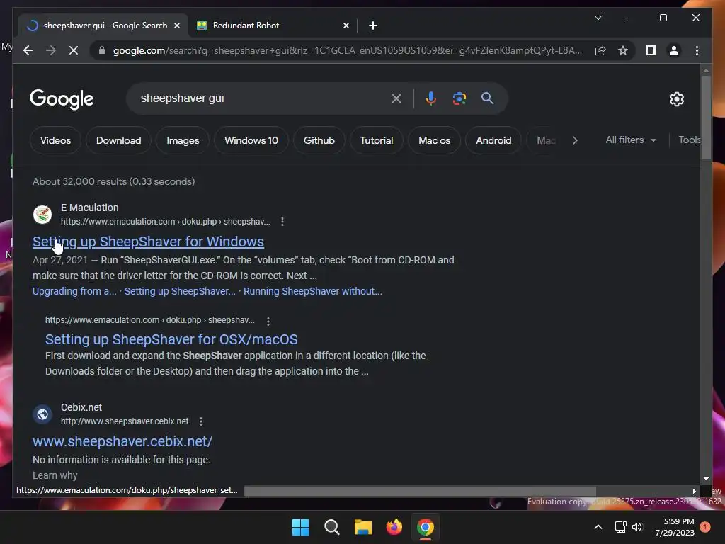Select the Chrome taskbar icon
This screenshot has height=544, width=725.
click(426, 527)
